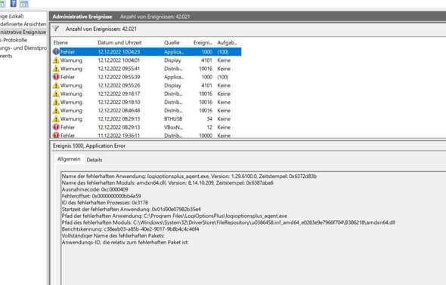The height and width of the screenshot is (285, 446).
Task: Sort by the Aufgab.. column header
Action: [228, 42]
